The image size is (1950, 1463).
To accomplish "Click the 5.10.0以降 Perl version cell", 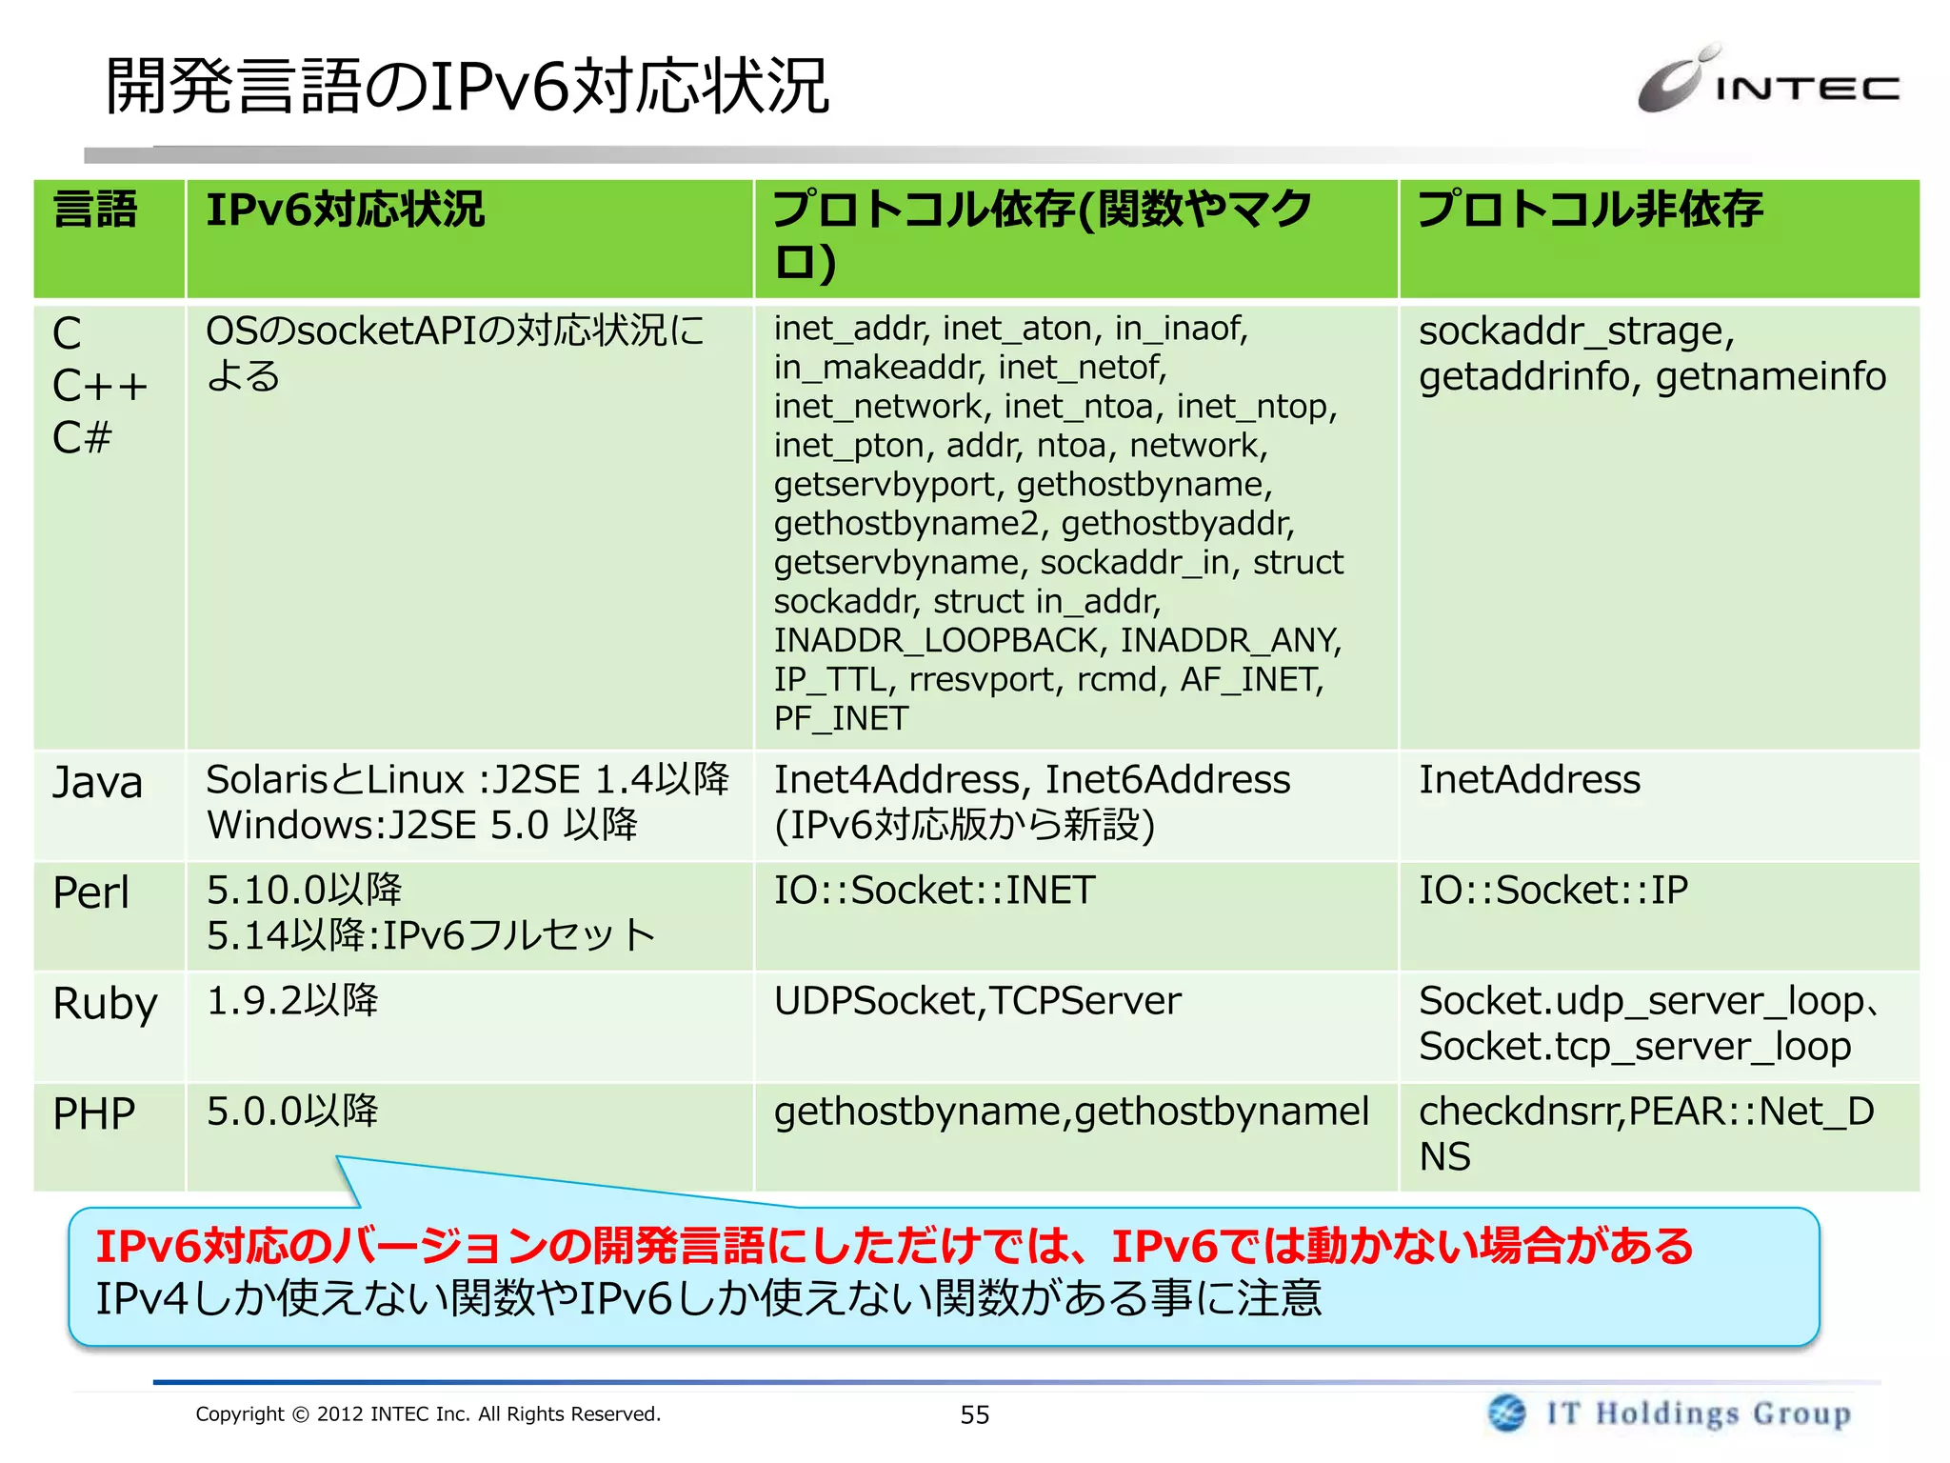I will [x=469, y=915].
